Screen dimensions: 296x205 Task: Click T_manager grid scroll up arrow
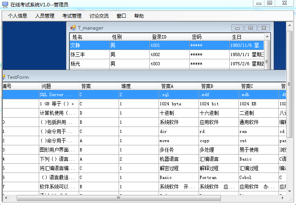point(267,36)
